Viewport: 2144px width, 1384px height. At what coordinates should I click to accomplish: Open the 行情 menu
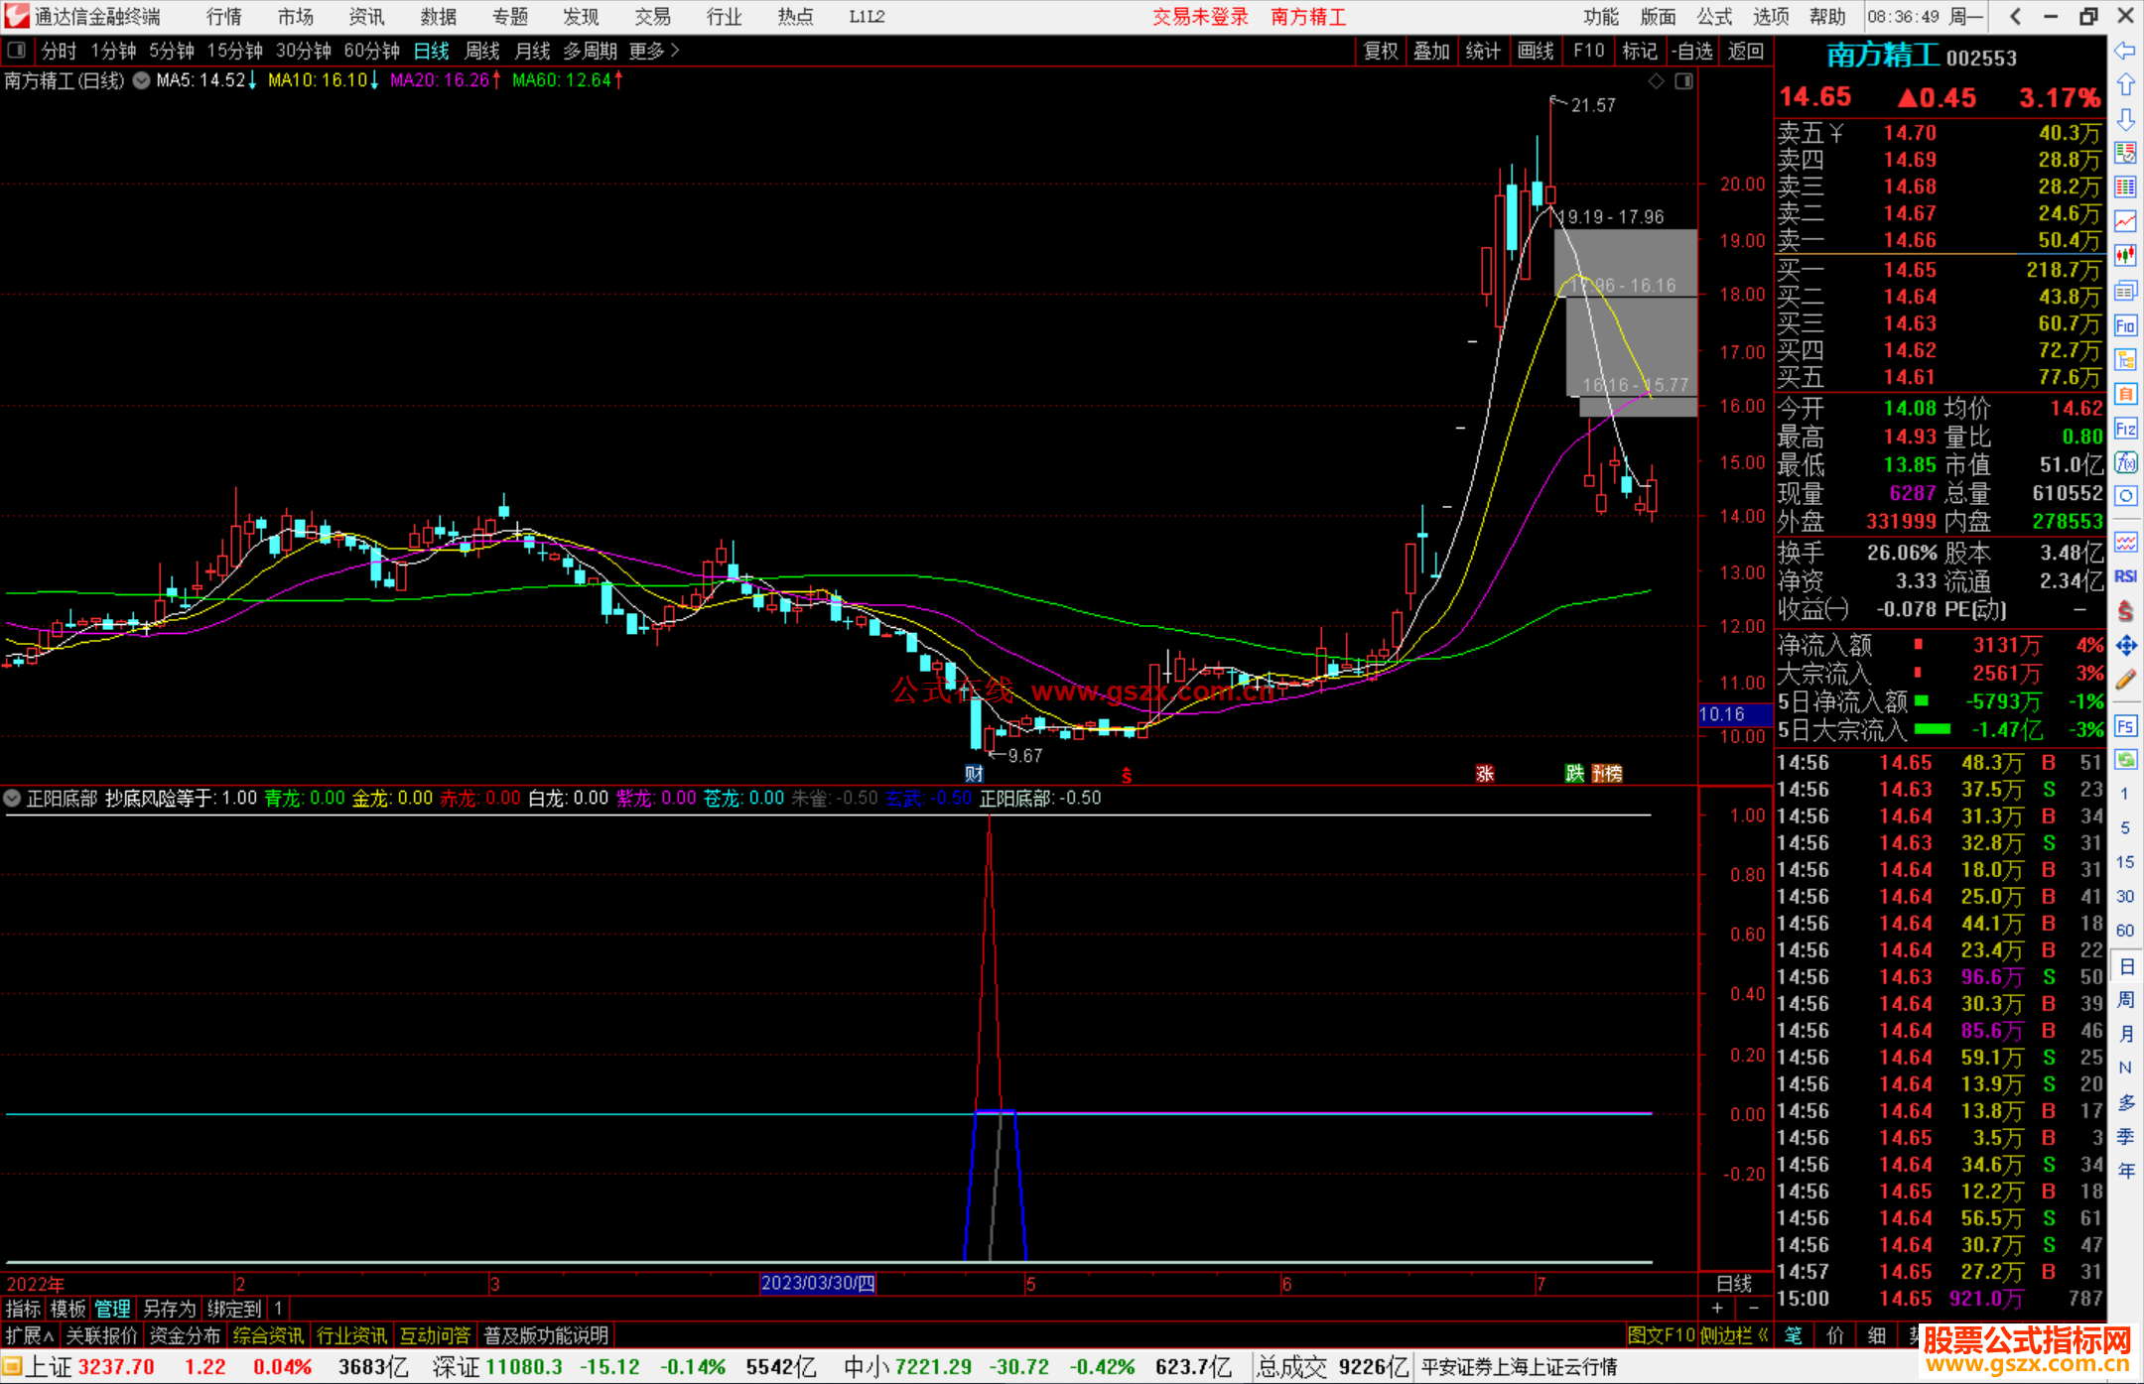pos(224,17)
